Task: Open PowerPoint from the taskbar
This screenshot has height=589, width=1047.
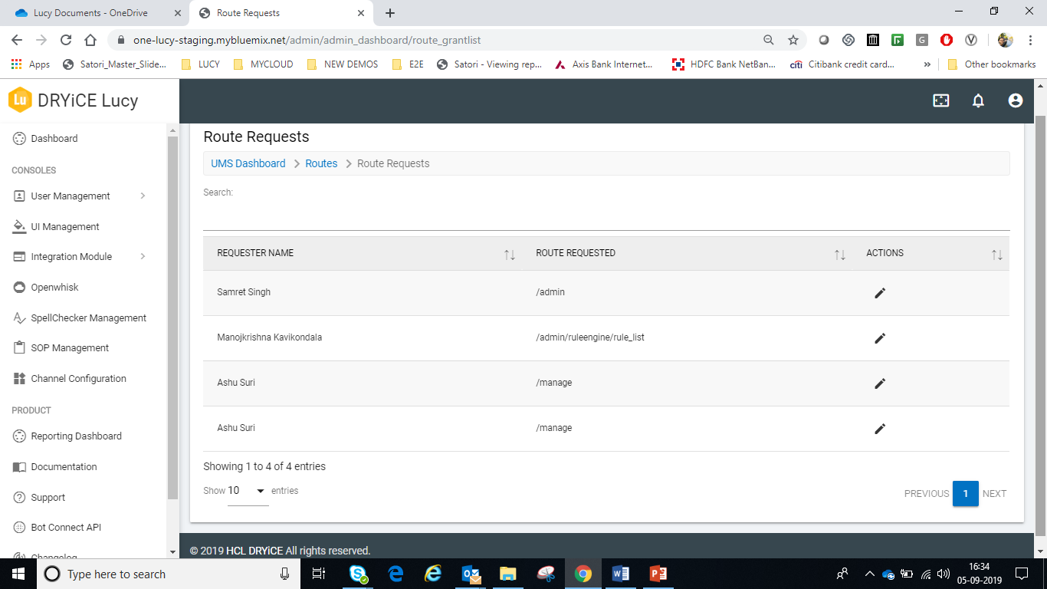Action: tap(658, 574)
